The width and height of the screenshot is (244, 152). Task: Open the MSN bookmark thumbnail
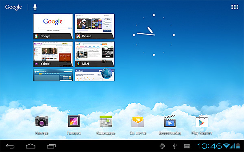click(95, 54)
